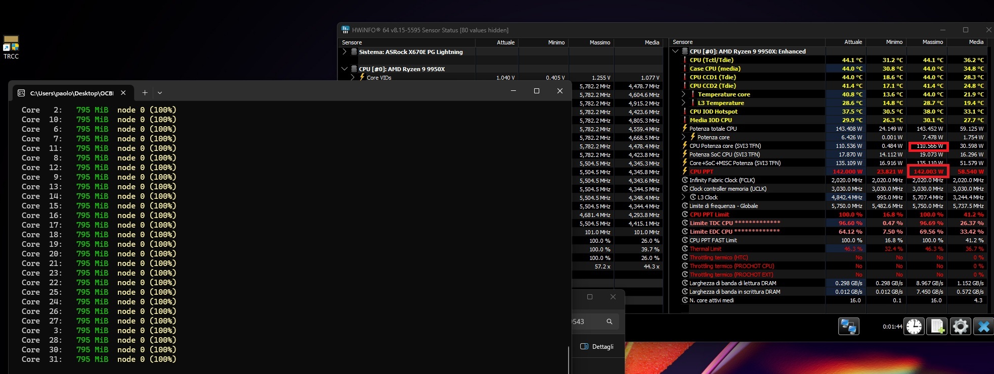Click terminal line Core 2: 795 MiB

(x=99, y=110)
